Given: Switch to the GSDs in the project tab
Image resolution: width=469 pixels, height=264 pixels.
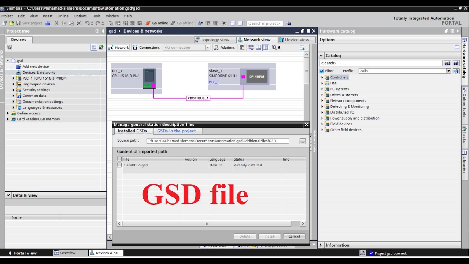Looking at the screenshot, I should pyautogui.click(x=177, y=131).
